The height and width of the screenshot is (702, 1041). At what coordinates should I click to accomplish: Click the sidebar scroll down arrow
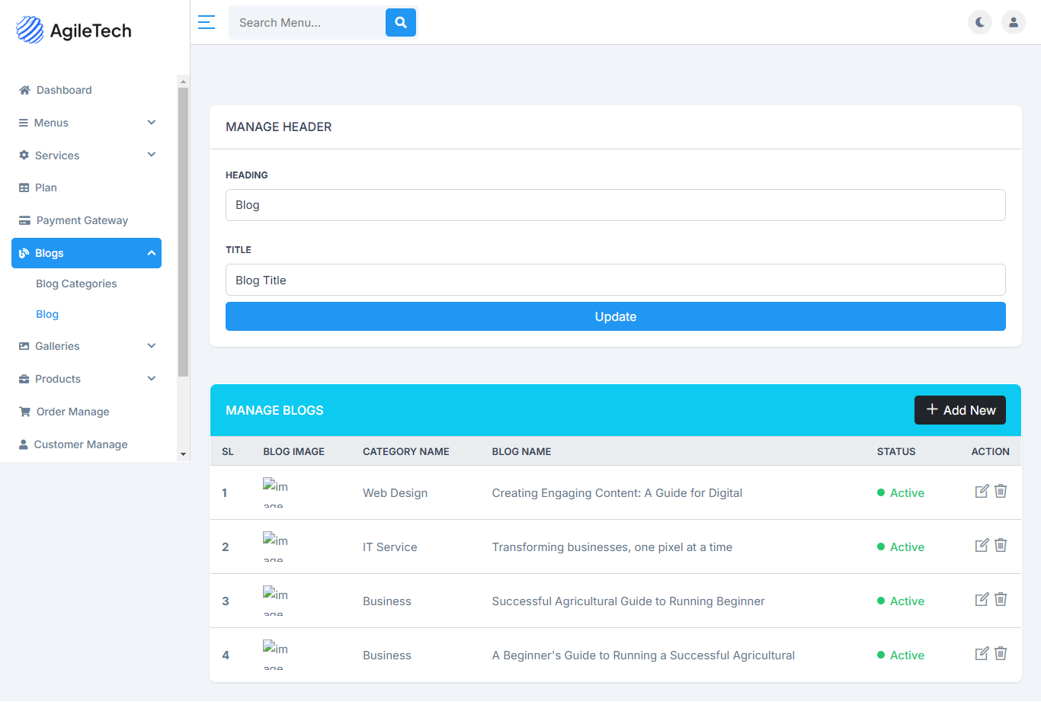click(183, 454)
